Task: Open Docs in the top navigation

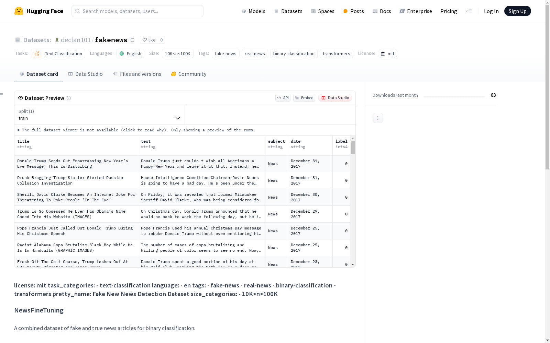Action: point(382,11)
